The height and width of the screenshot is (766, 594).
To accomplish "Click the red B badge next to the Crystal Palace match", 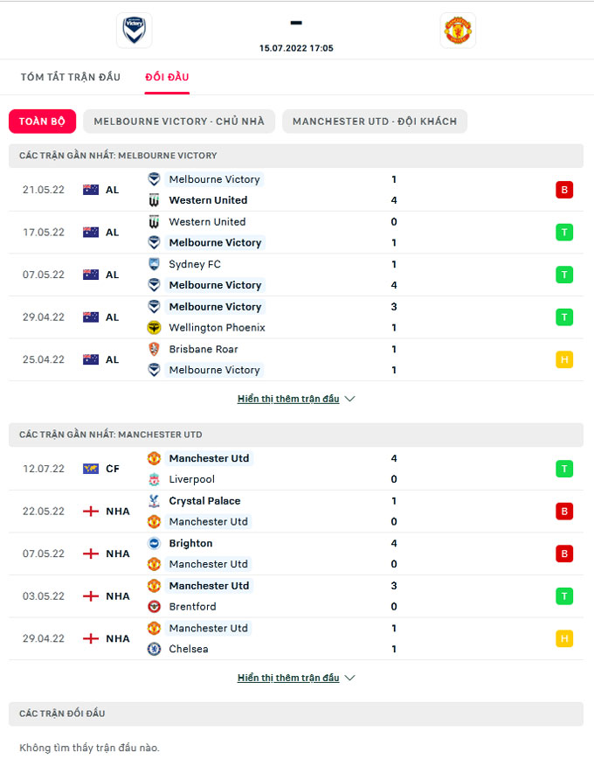I will coord(564,511).
